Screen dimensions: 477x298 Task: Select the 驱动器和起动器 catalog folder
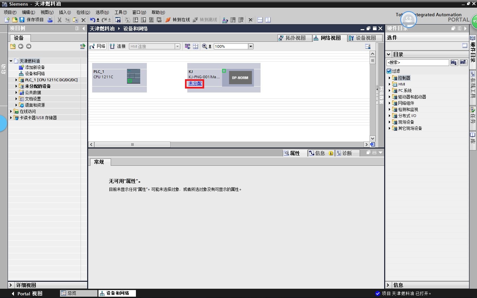point(412,97)
